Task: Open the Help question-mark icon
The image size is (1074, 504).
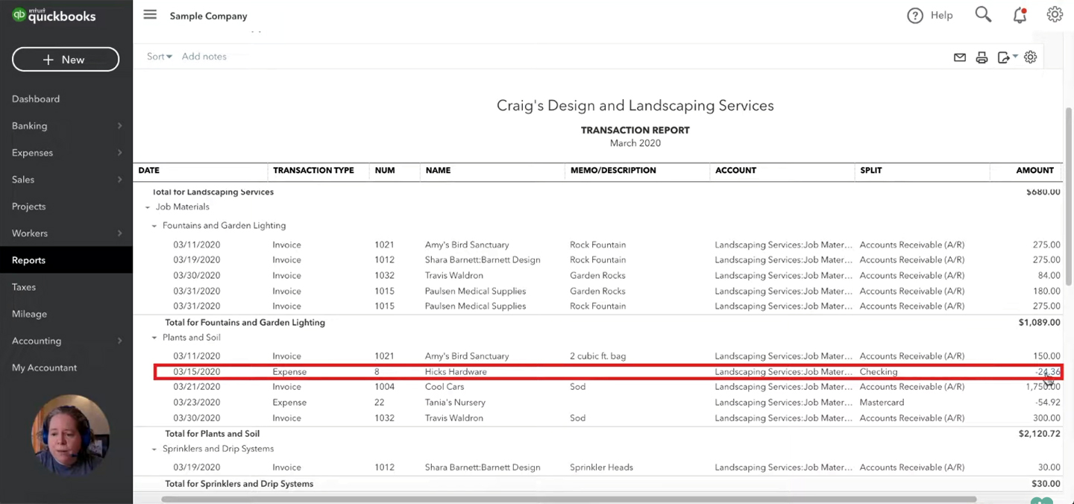Action: coord(915,16)
